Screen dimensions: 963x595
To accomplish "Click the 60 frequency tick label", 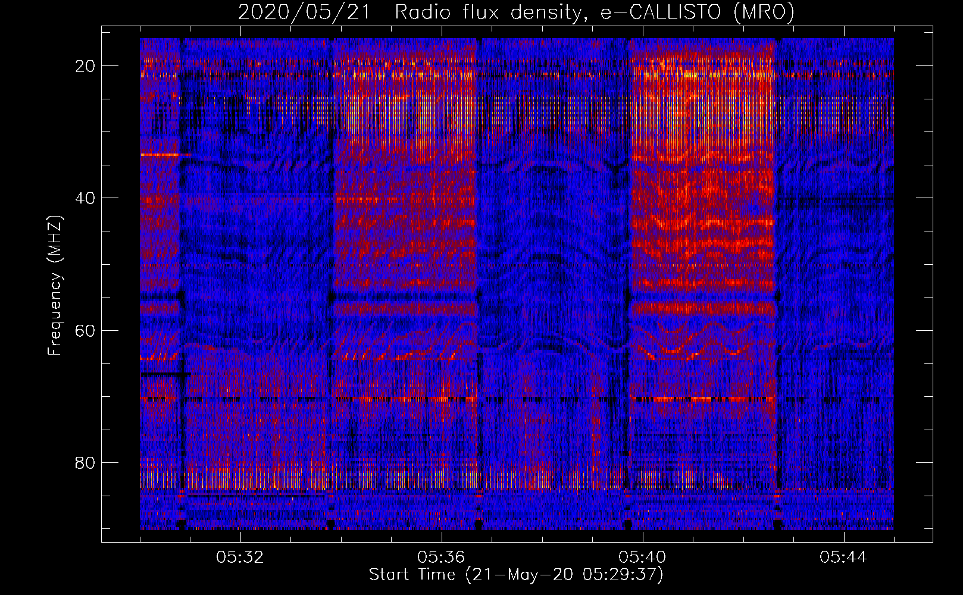I will [86, 330].
